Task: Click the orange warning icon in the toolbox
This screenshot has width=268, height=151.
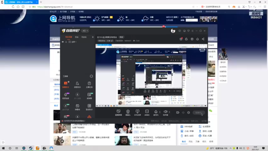Action: (89, 117)
